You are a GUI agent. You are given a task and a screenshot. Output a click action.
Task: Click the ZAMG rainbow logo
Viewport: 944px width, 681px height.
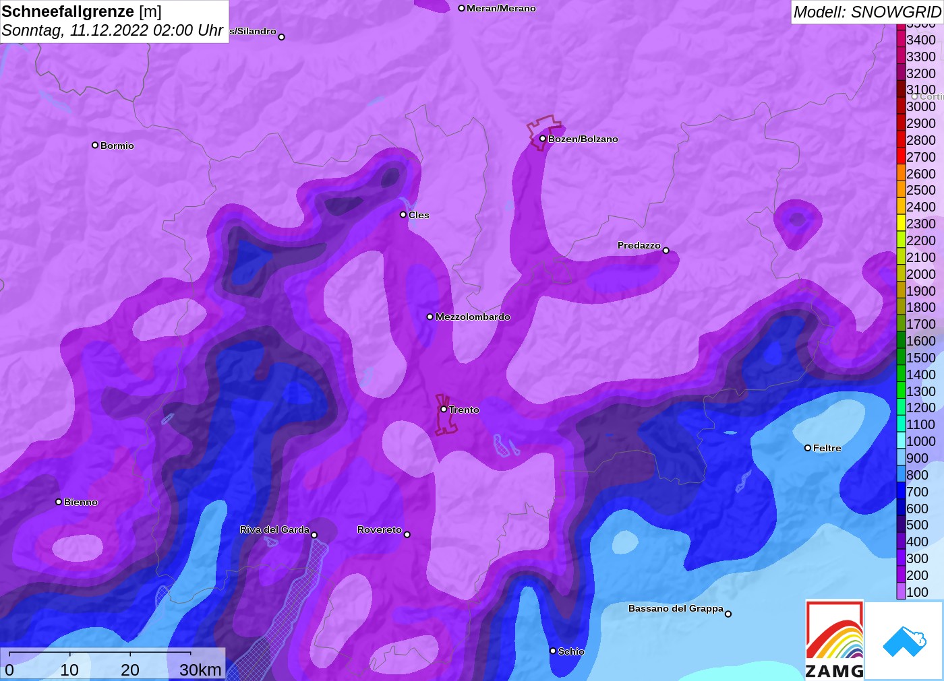834,639
